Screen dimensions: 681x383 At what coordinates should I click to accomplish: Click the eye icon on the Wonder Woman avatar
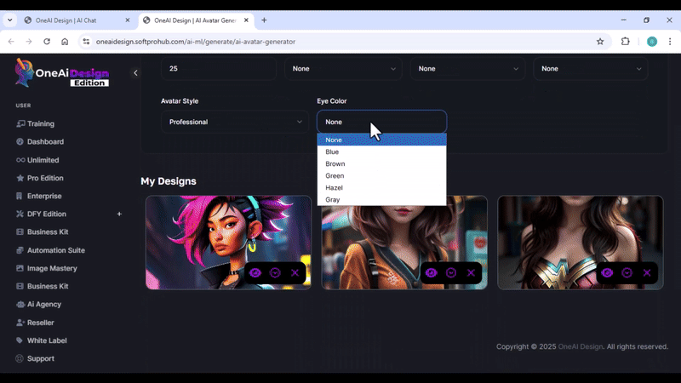coord(607,272)
